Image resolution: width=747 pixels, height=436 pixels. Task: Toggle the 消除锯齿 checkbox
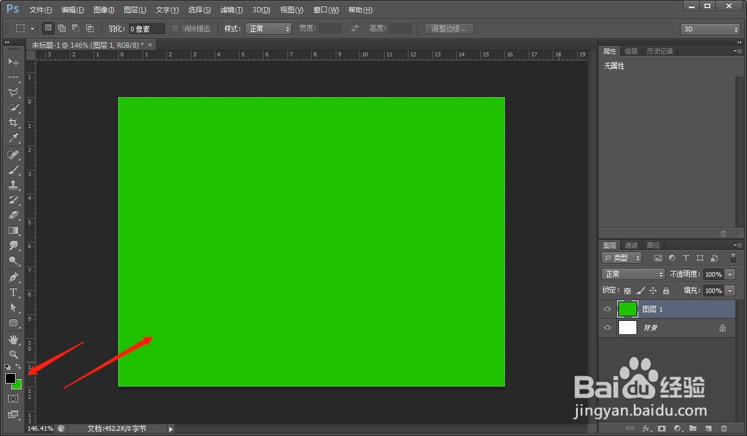(x=175, y=28)
